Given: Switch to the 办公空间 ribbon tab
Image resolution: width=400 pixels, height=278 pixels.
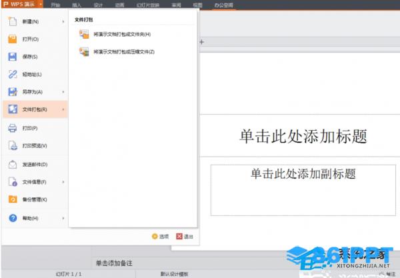Looking at the screenshot, I should [x=223, y=5].
